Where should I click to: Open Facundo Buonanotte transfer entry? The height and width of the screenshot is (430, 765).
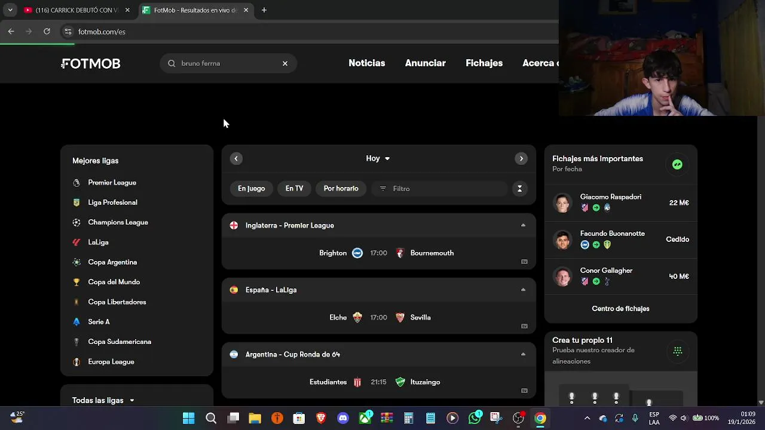pos(621,239)
